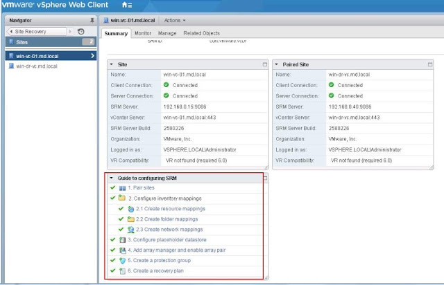Open 2.2 Create folder mappings link

coord(166,219)
